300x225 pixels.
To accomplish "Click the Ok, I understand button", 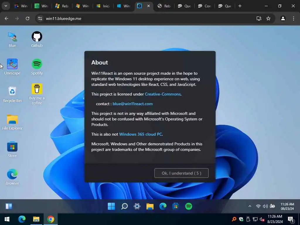I will 181,173.
